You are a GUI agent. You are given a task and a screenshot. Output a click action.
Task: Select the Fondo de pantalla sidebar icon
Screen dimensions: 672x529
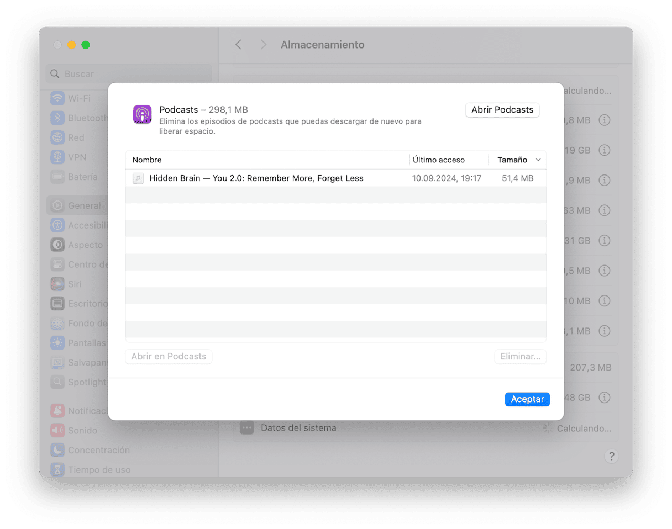57,323
